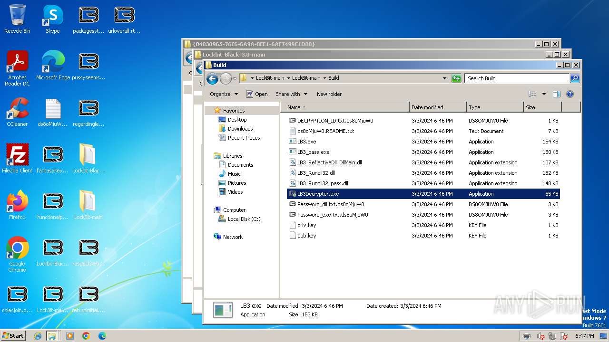Select the fantasykey desktop file icon
The height and width of the screenshot is (342, 609).
pos(53,159)
